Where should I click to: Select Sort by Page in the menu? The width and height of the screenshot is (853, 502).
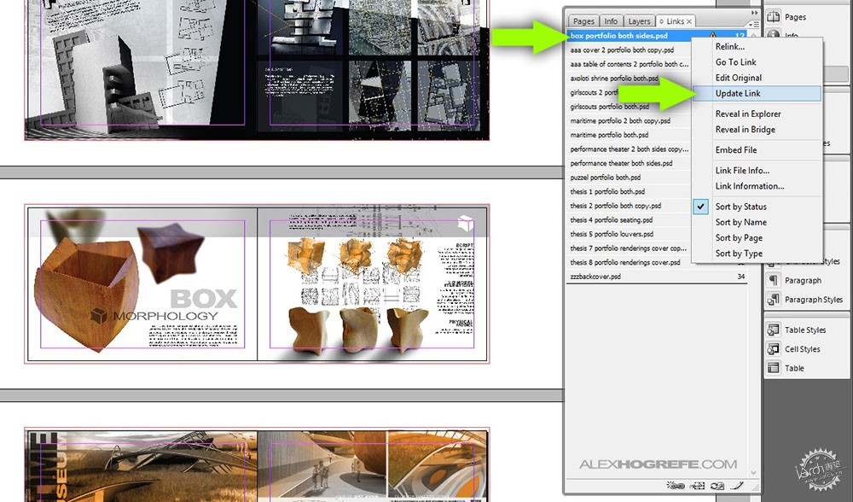point(739,238)
